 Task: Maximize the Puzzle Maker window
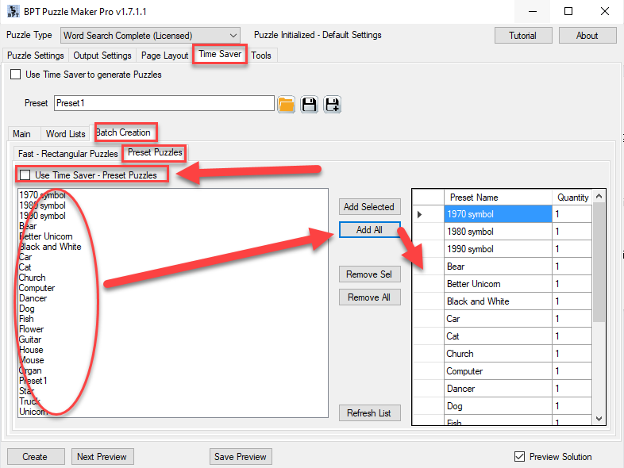point(568,12)
